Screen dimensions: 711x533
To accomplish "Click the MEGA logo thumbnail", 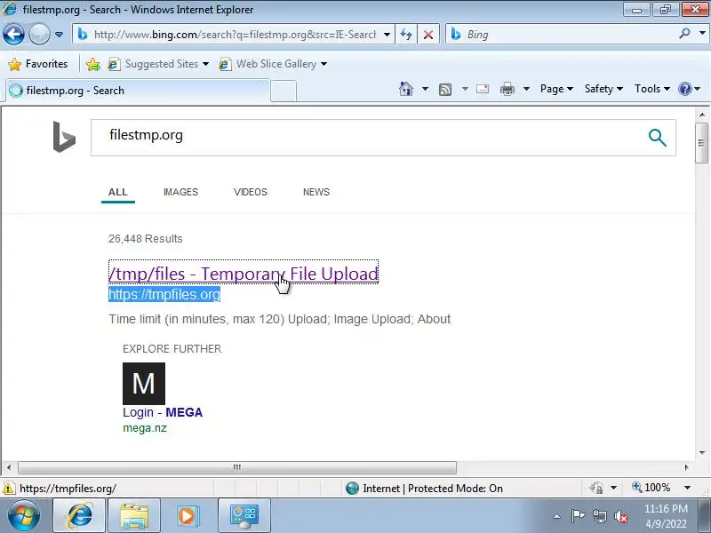I will [144, 384].
